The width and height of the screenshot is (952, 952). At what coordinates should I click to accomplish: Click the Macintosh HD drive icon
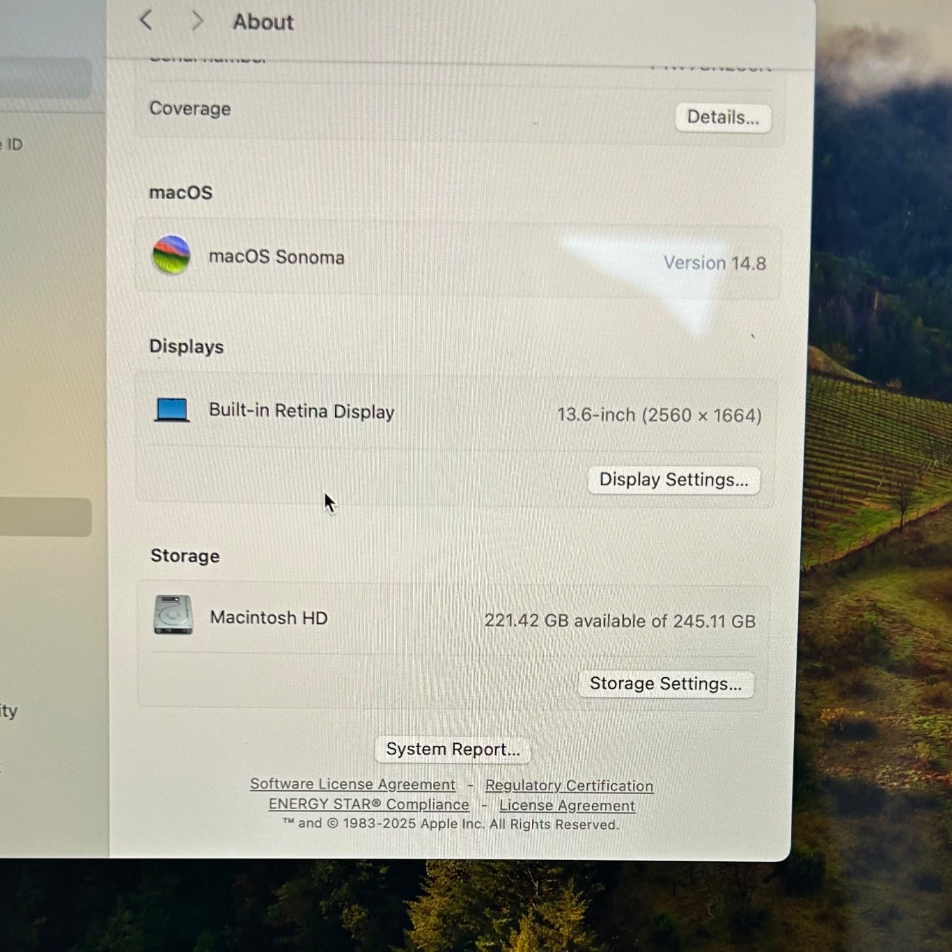tap(173, 615)
